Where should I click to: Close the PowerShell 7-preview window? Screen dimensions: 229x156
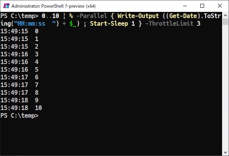[x=220, y=6]
